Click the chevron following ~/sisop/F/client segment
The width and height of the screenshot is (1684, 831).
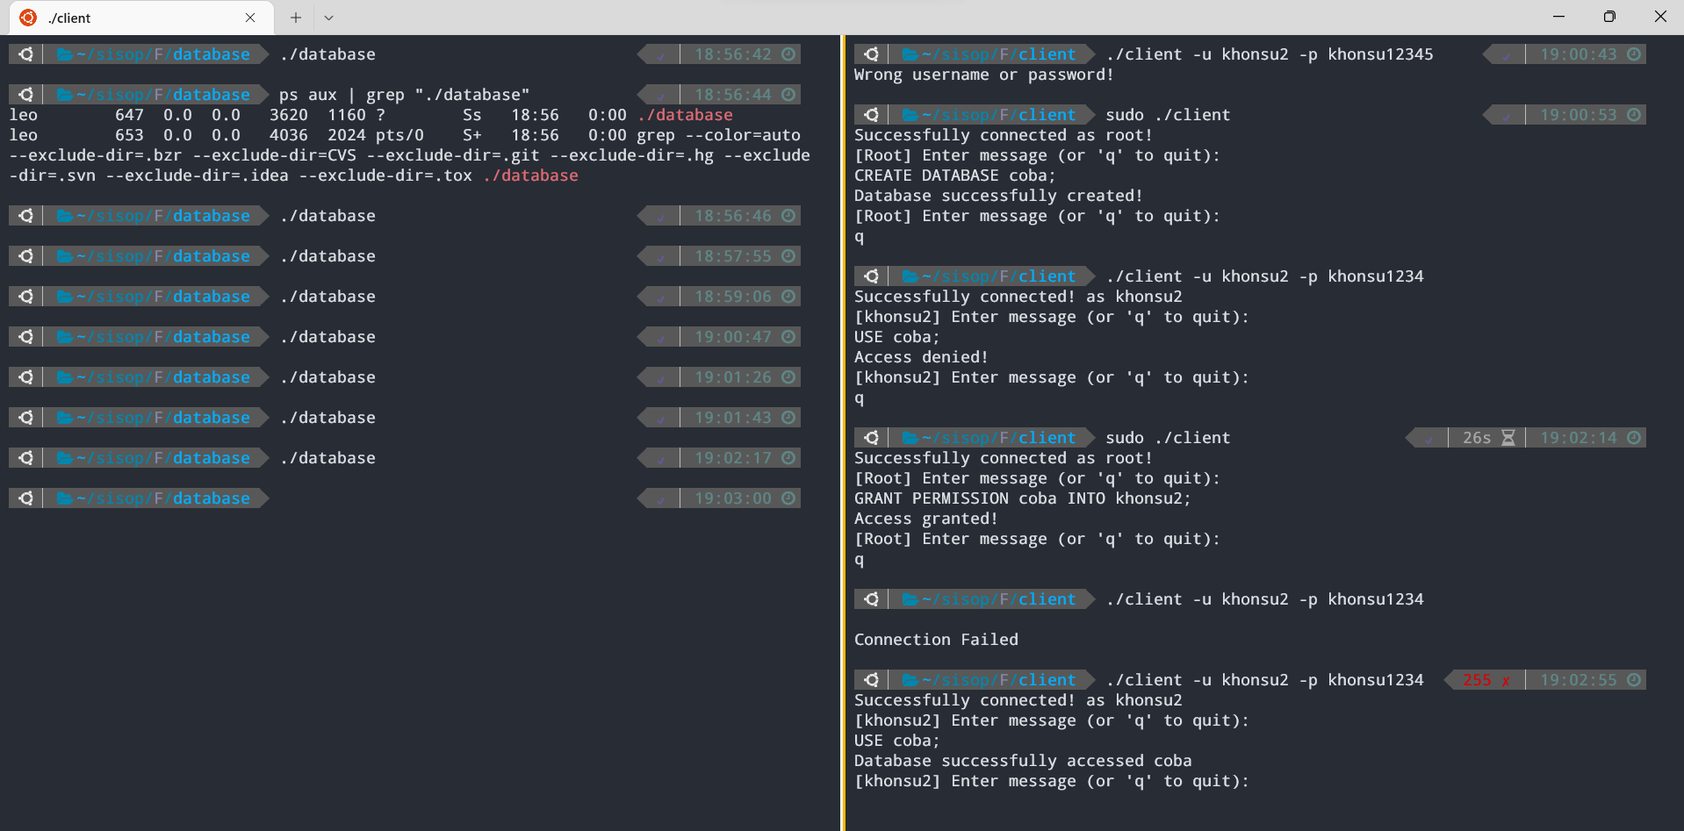(x=1089, y=54)
